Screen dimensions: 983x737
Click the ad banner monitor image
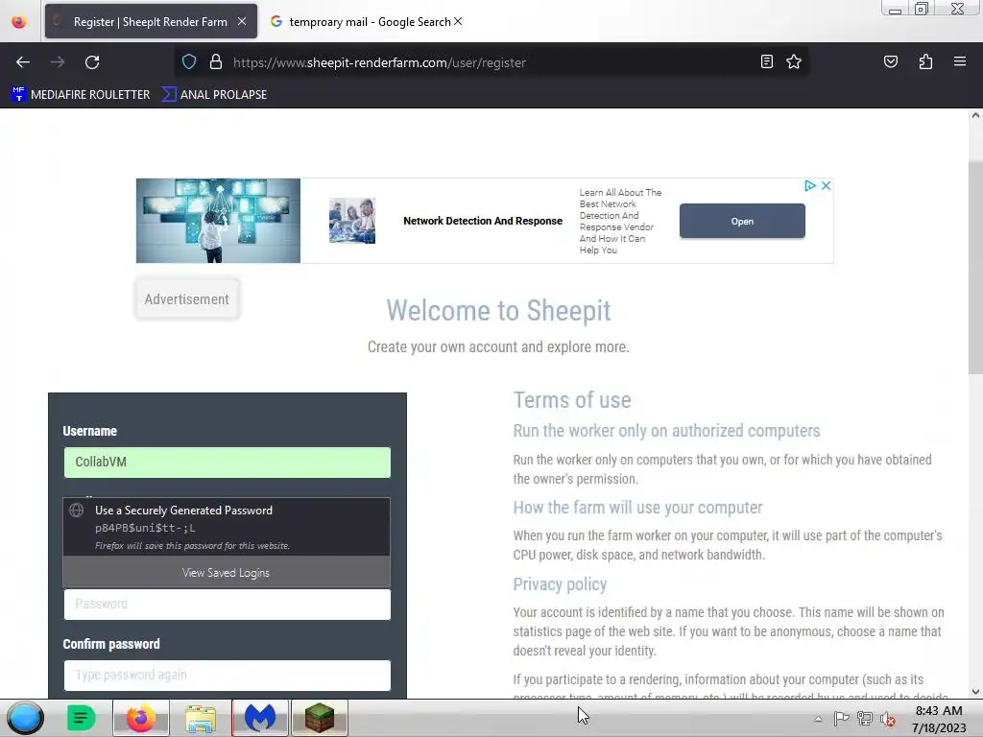pyautogui.click(x=218, y=221)
